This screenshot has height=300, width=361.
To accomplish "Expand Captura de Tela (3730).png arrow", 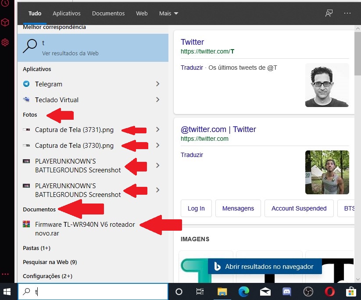I will click(158, 145).
